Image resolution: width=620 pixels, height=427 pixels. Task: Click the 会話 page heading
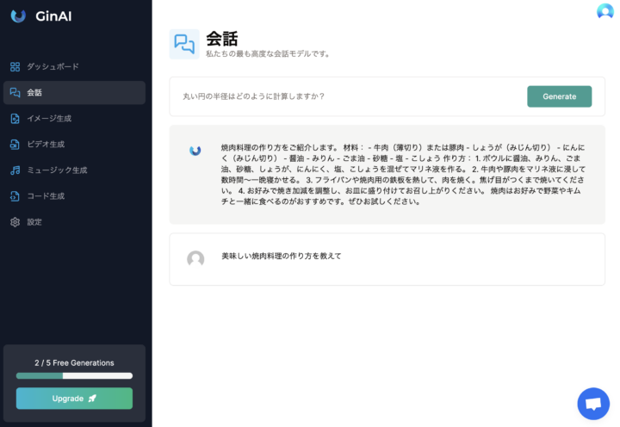coord(222,39)
